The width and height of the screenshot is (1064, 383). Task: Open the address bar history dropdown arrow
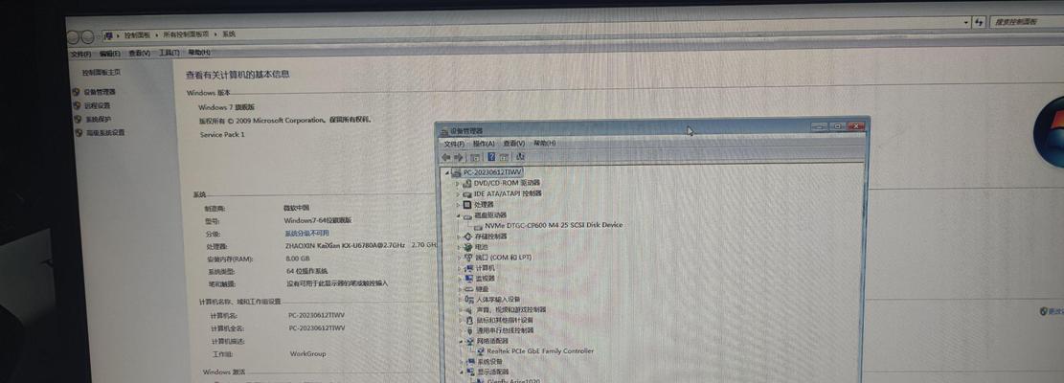tap(966, 22)
